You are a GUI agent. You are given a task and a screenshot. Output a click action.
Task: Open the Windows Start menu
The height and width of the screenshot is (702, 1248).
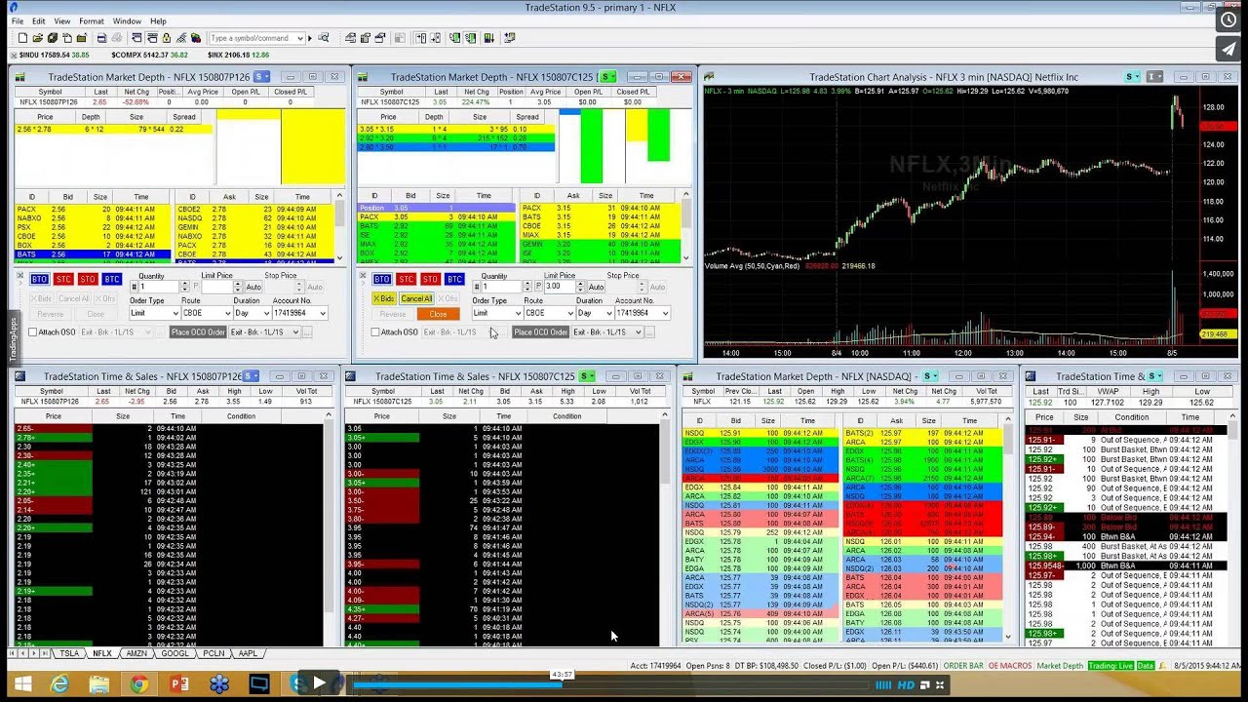21,683
